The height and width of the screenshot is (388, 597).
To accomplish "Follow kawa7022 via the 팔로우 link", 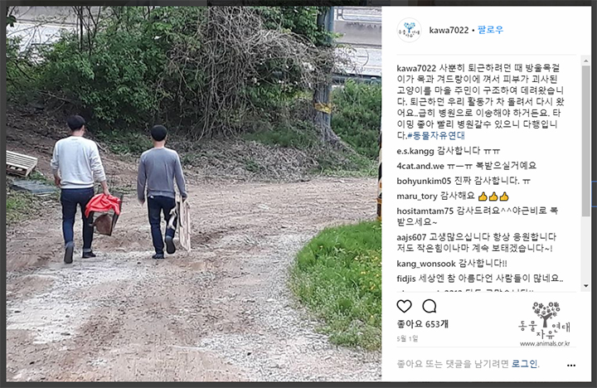I will click(490, 30).
